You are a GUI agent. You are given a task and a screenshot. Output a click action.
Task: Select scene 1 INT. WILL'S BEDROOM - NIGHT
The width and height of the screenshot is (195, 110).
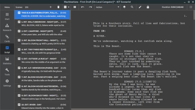tap(42, 24)
